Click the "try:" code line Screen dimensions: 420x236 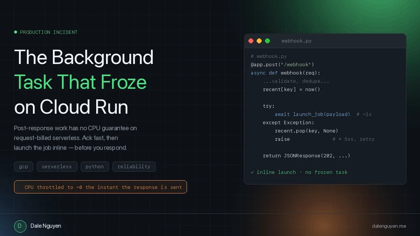(269, 106)
